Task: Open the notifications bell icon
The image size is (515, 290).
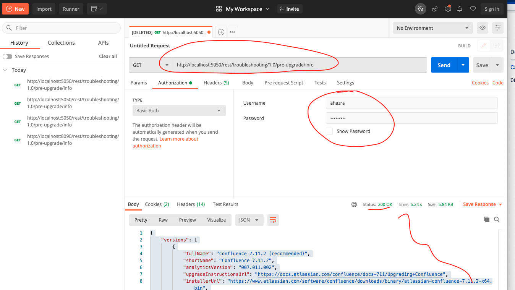Action: (x=460, y=9)
